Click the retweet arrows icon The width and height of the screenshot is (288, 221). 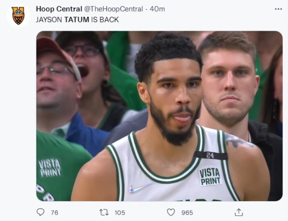coord(104,212)
